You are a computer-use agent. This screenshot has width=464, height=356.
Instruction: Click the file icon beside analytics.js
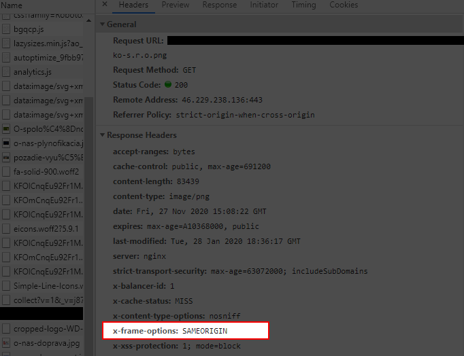tap(6, 72)
